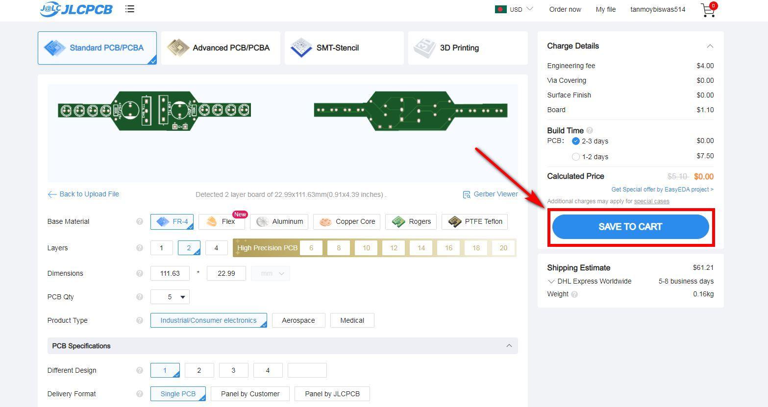The image size is (768, 407).
Task: Open the mm units dropdown
Action: pos(271,273)
